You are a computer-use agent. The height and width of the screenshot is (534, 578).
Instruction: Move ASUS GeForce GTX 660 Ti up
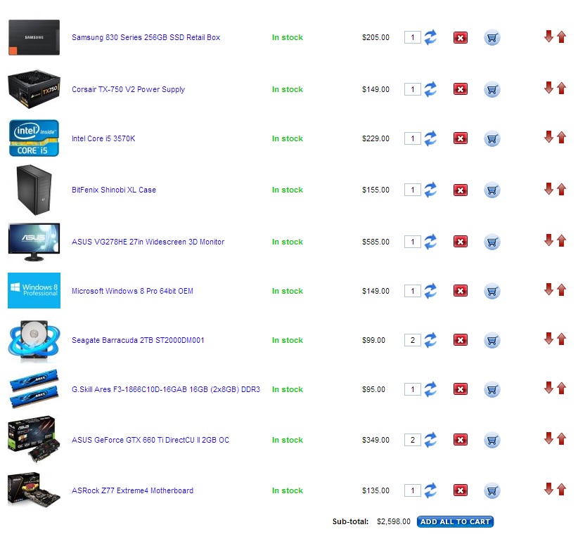pyautogui.click(x=561, y=439)
